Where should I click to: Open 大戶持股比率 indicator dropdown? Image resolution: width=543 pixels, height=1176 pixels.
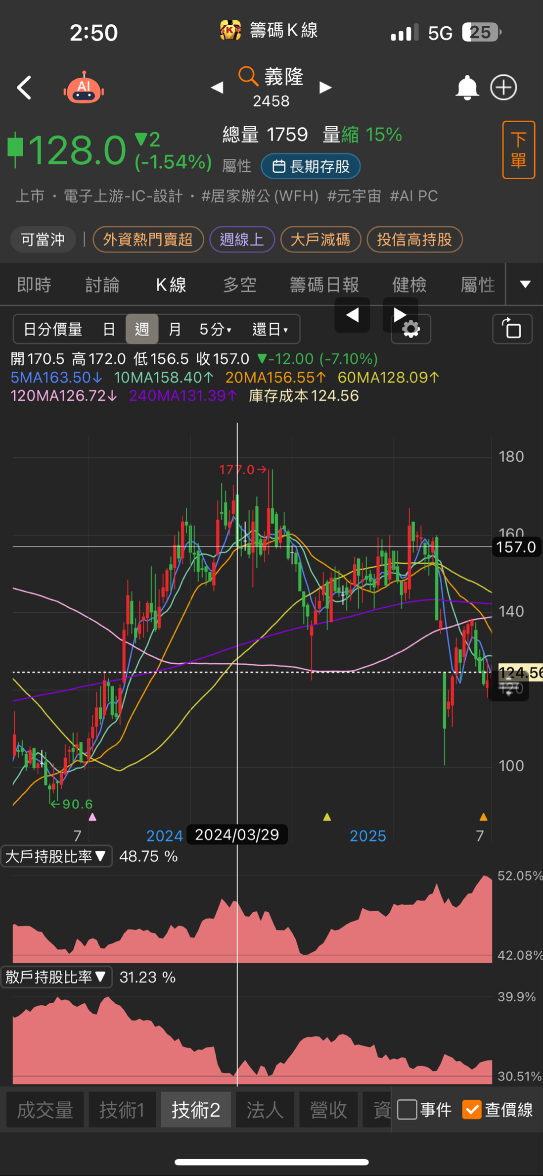[56, 856]
